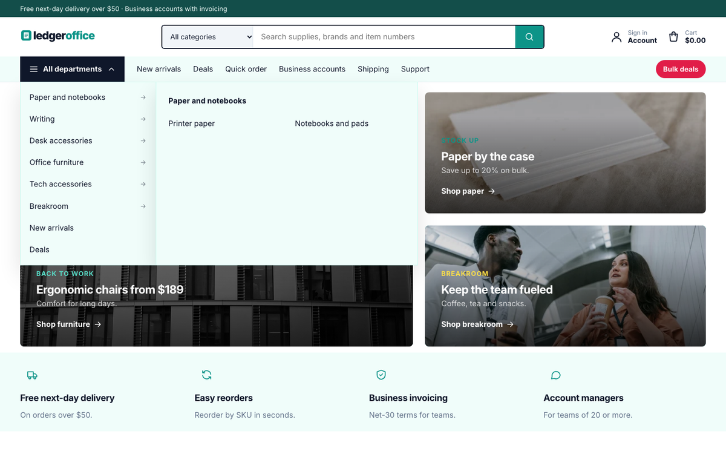Open the Keep the team fueled banner

[x=565, y=286]
